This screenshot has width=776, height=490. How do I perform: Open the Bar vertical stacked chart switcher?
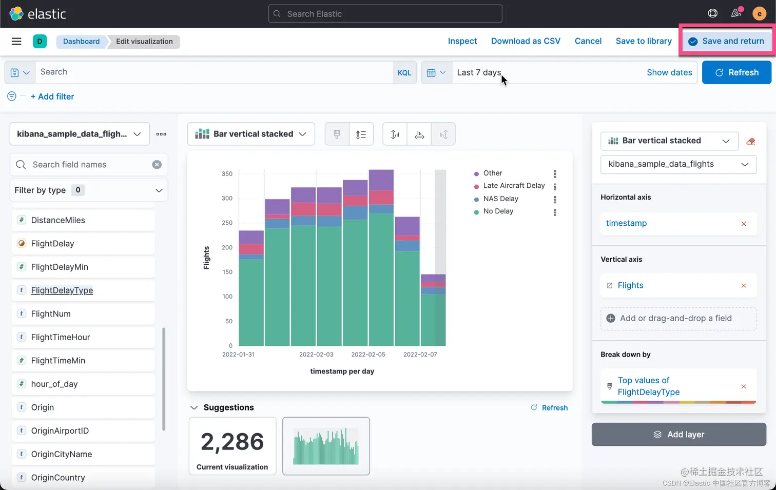pyautogui.click(x=251, y=134)
